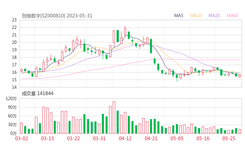Click the price axis value 21
Screen dimensions: 245x146
pyautogui.click(x=14, y=35)
